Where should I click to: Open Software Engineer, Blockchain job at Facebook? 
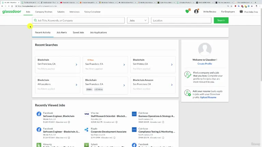coord(59,116)
